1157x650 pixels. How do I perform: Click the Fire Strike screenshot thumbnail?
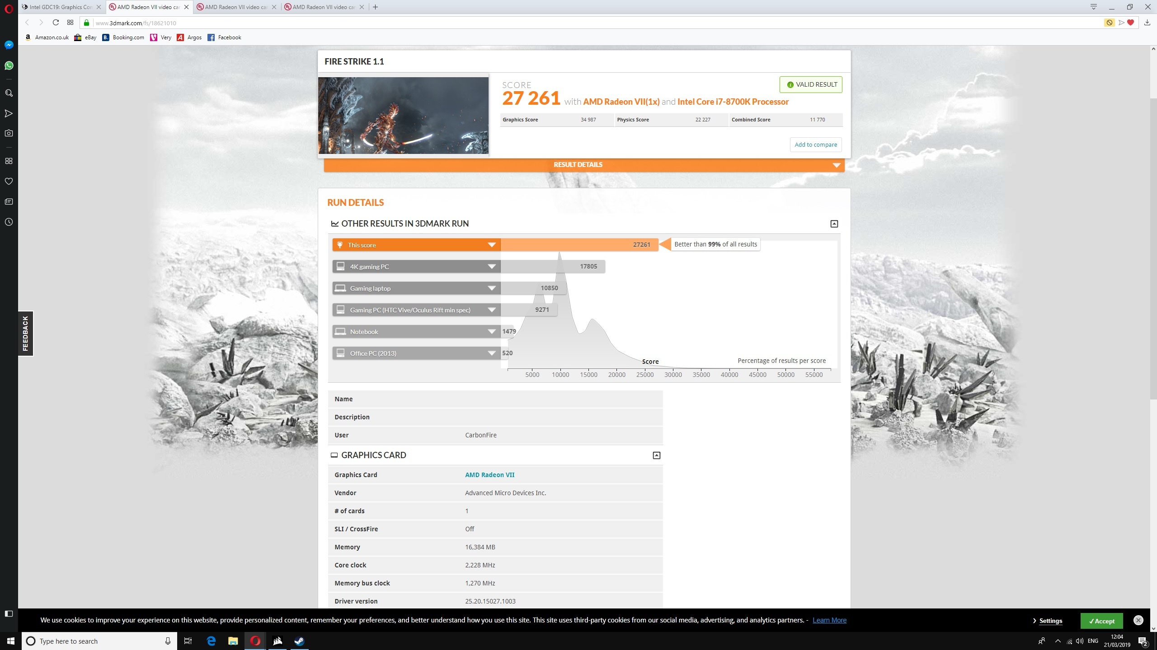403,116
